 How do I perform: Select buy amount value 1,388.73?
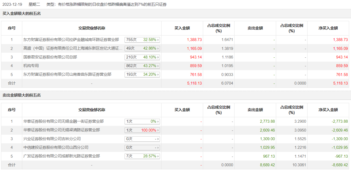(x=194, y=40)
